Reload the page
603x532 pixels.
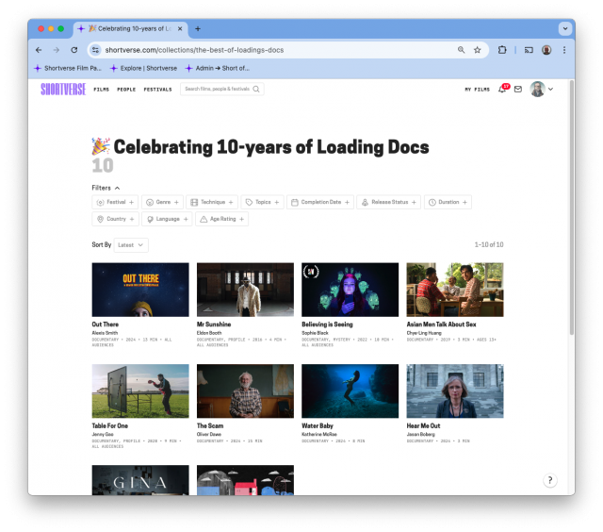coord(73,50)
